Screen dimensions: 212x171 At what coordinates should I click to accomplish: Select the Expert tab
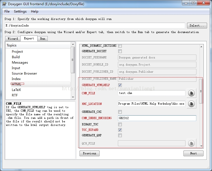[29, 38]
